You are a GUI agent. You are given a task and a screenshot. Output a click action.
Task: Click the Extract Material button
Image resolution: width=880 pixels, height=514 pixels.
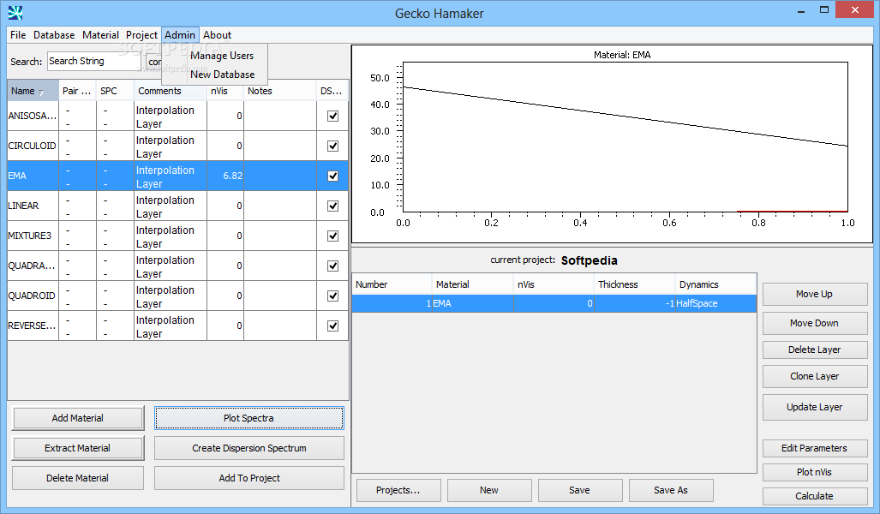coord(77,448)
